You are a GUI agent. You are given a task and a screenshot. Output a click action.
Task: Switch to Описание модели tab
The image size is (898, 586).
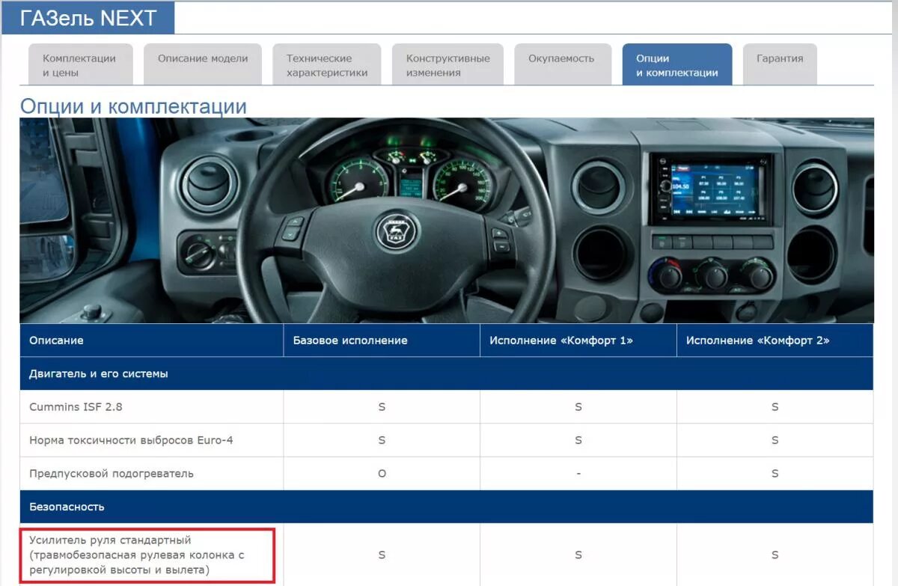[203, 65]
